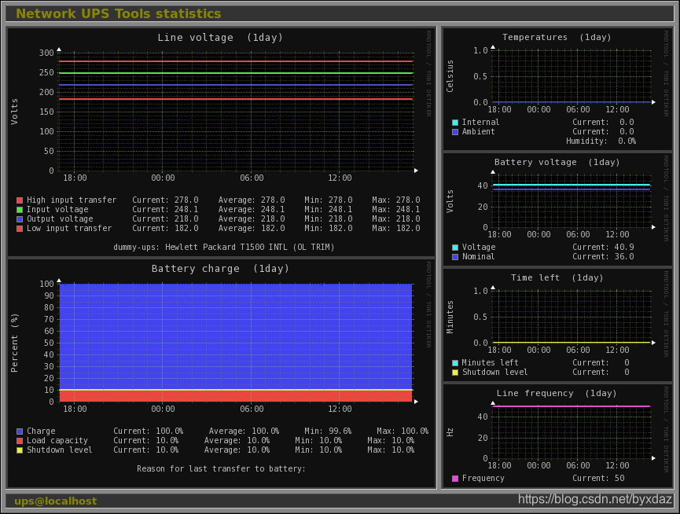
Task: Click the blue Battery charge graph area
Action: pyautogui.click(x=236, y=336)
